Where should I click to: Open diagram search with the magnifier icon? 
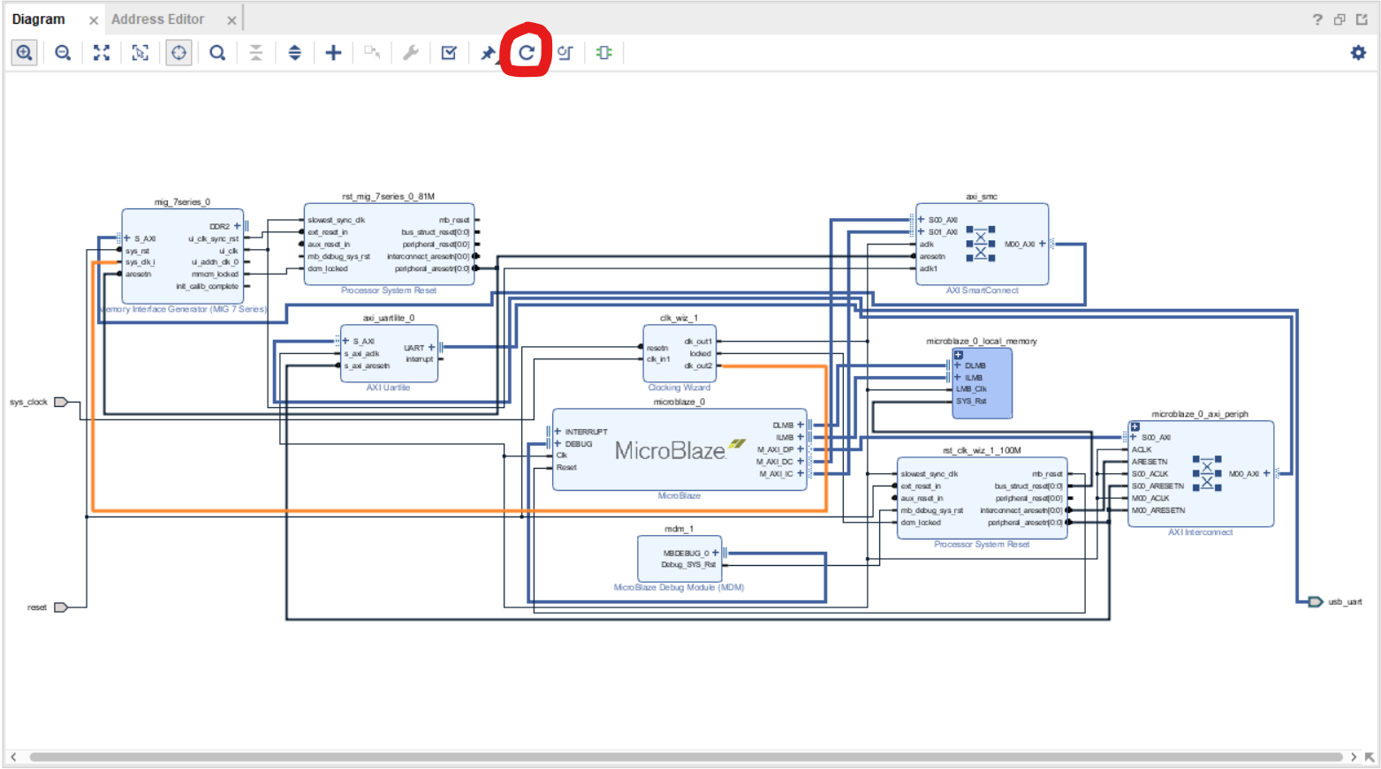pyautogui.click(x=217, y=52)
